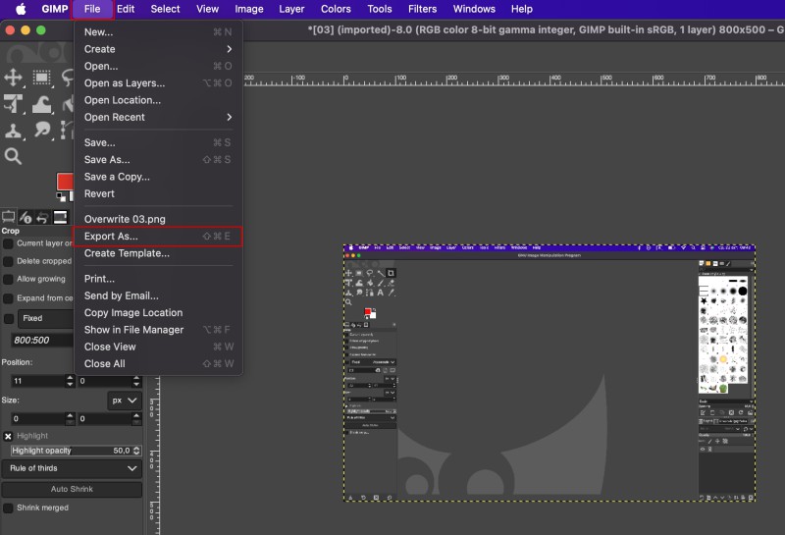Select Send by Email menu entry

point(158,296)
